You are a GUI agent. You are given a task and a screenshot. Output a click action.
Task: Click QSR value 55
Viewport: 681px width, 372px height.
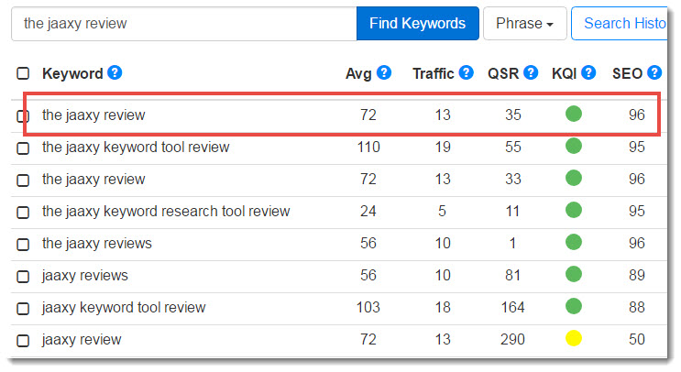[513, 148]
